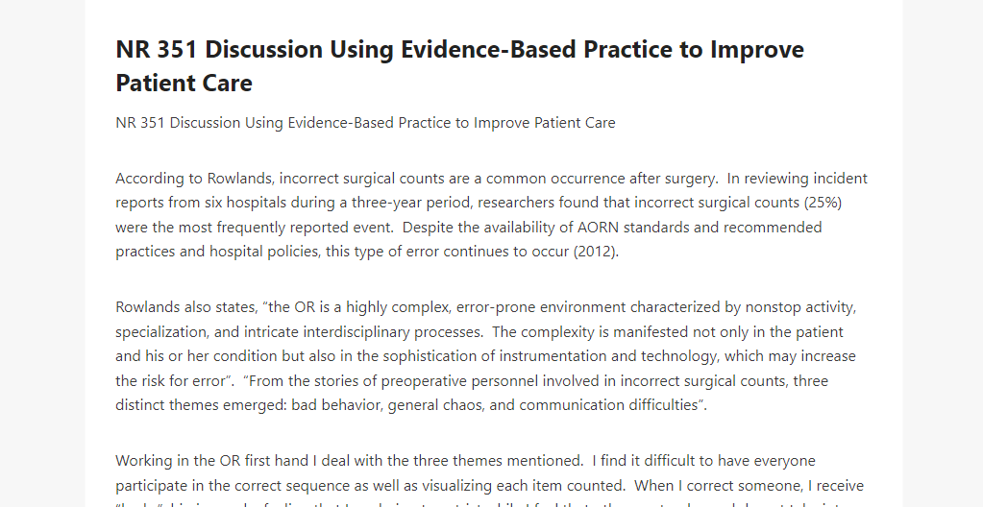Click 'Patient Care' in the bold heading
Image resolution: width=983 pixels, height=507 pixels.
[184, 83]
